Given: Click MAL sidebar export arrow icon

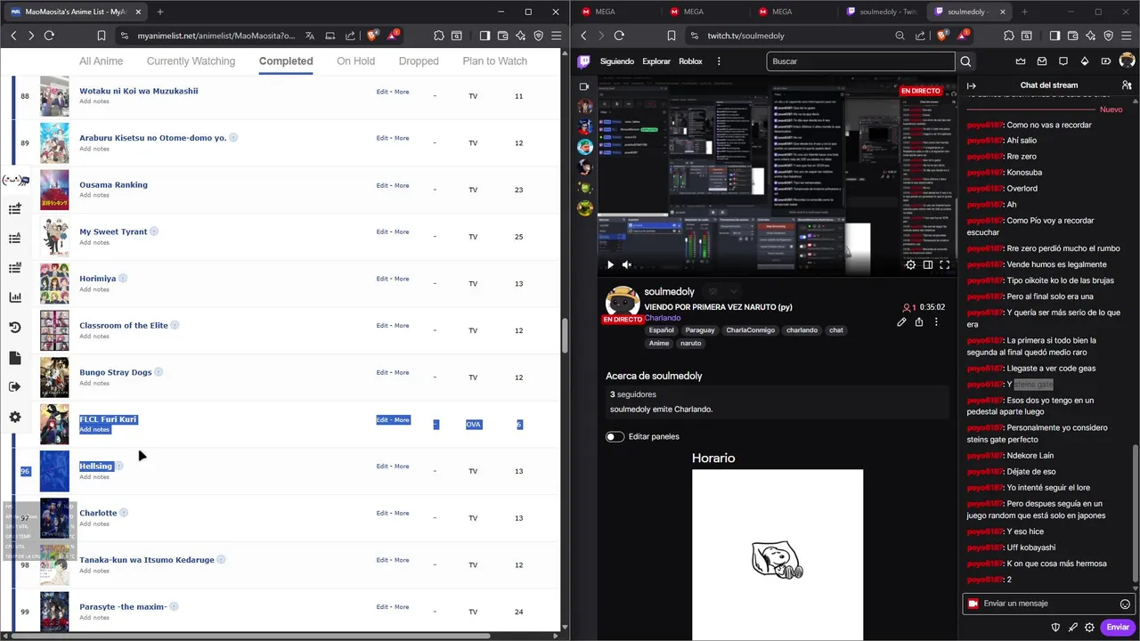Looking at the screenshot, I should click(15, 386).
